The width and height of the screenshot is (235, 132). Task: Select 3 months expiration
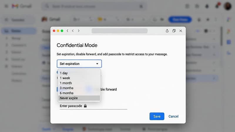pos(79,88)
